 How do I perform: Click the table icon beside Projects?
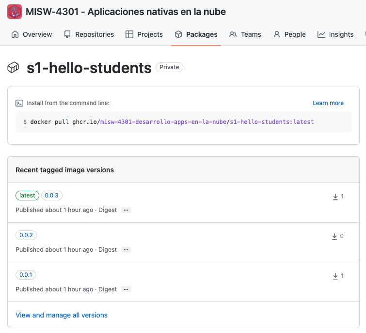(129, 34)
